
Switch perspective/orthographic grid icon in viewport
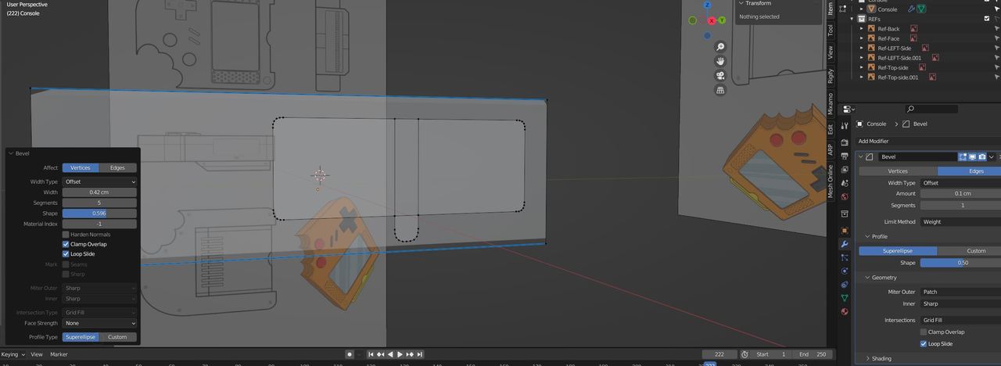(x=719, y=91)
